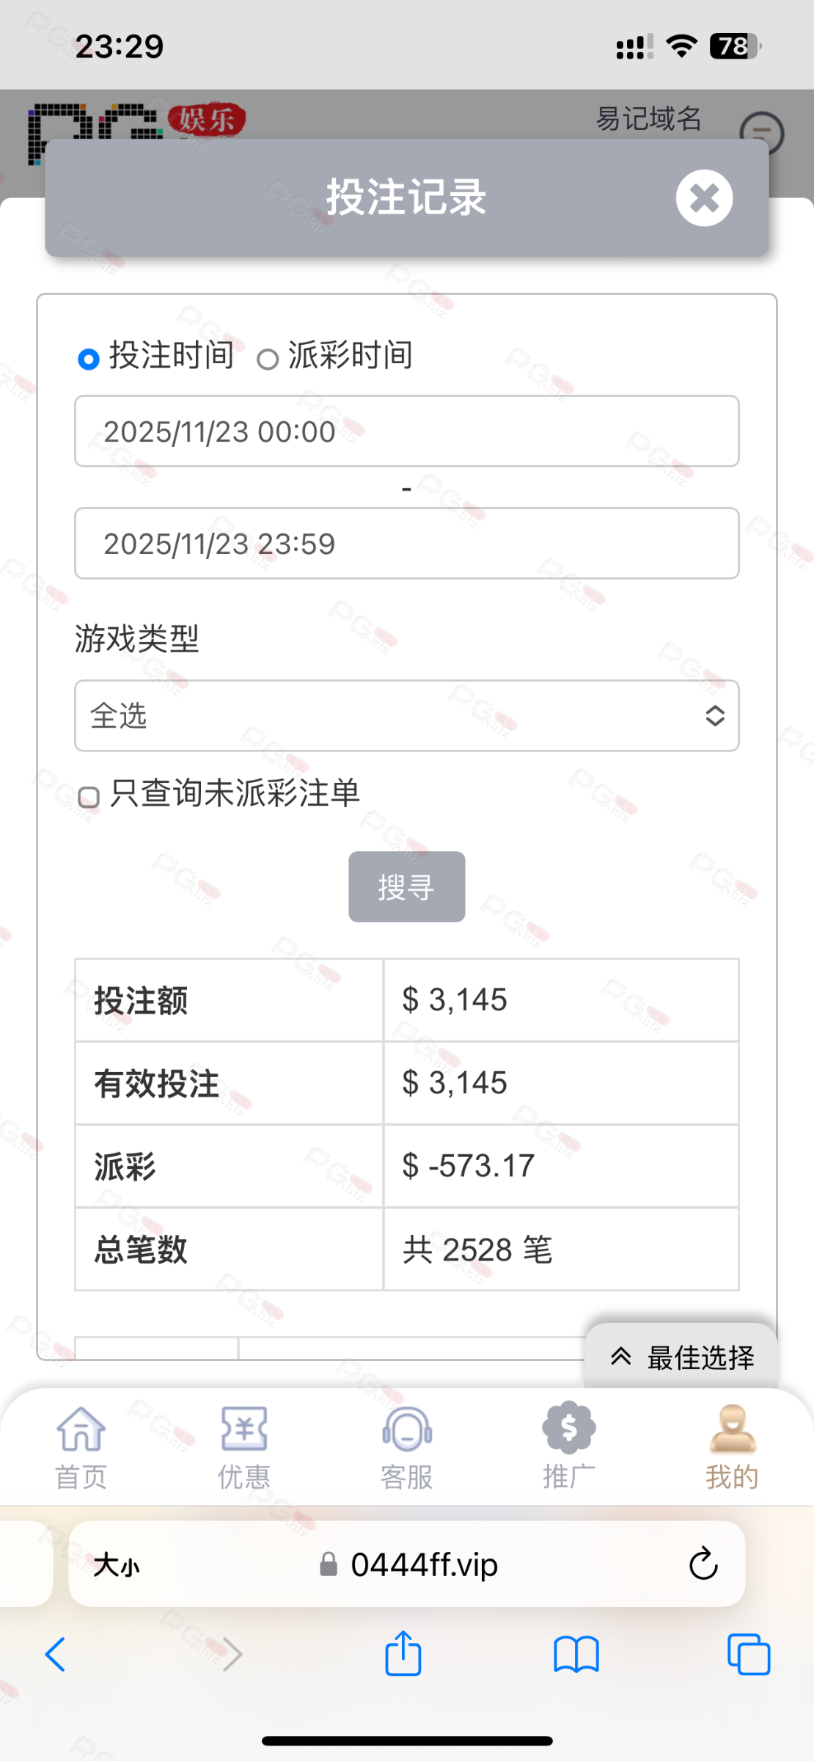Close the 投注记录 dialog with the X icon
The image size is (814, 1761).
click(704, 198)
